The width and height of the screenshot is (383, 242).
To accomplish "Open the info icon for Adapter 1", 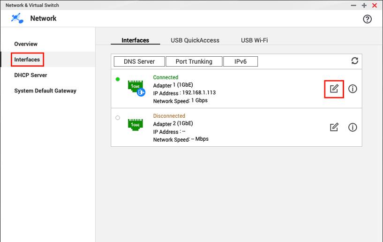I will tap(353, 89).
